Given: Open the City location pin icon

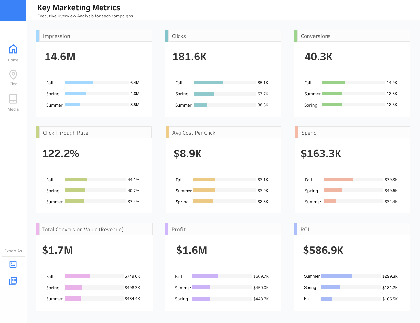Looking at the screenshot, I should pos(13,75).
